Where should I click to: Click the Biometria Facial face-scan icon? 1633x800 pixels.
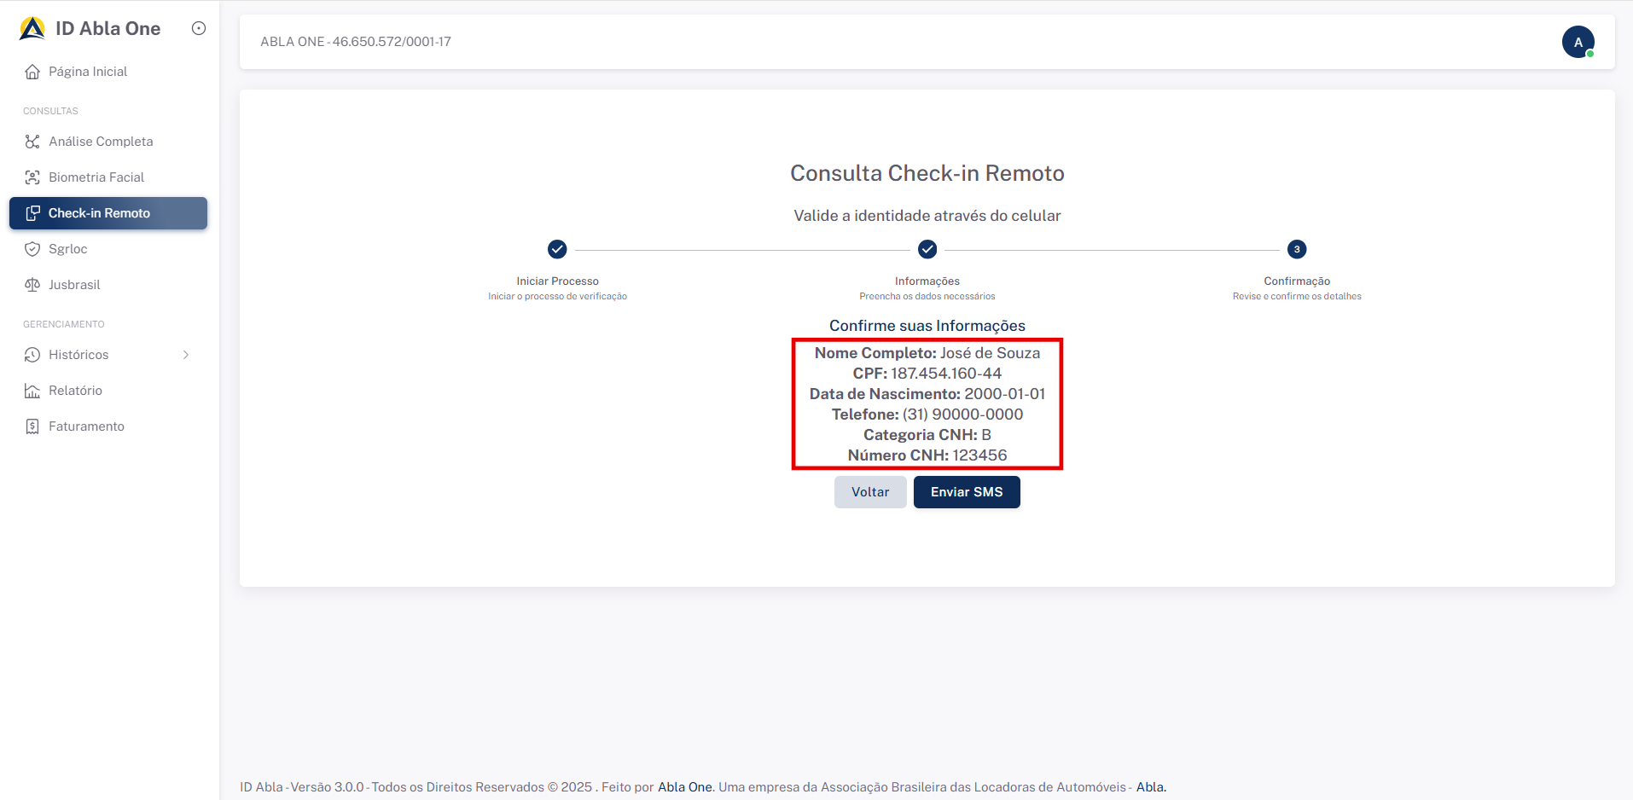click(32, 177)
